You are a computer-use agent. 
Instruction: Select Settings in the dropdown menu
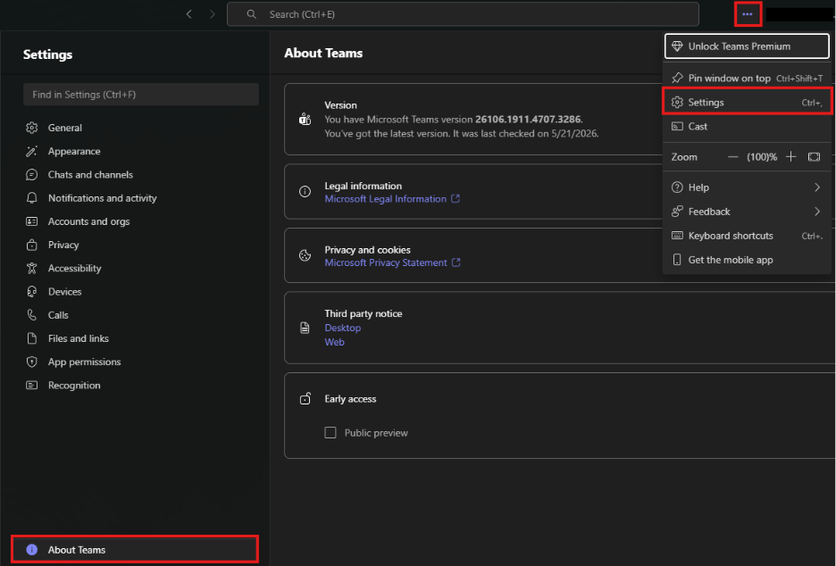pos(747,103)
